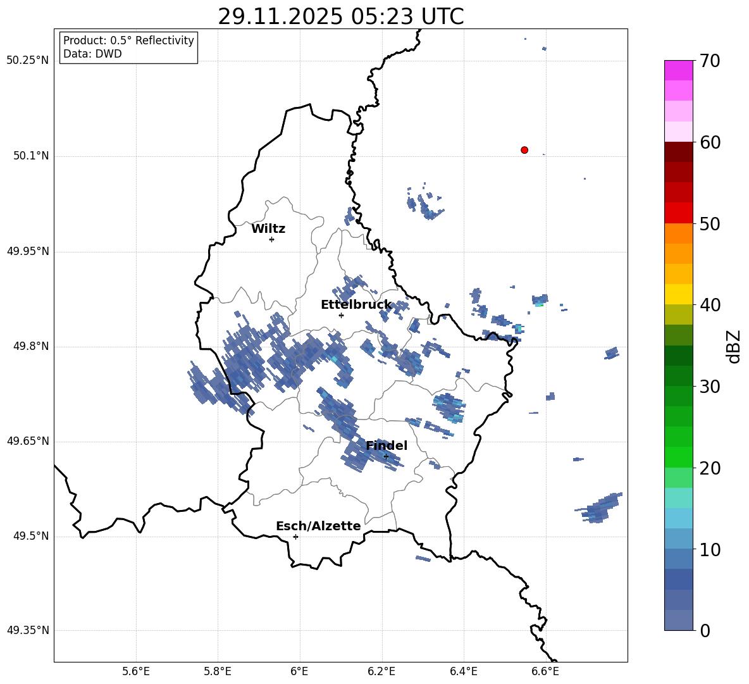749x684 pixels.
Task: Click the dBZ colorbar axis label
Action: (734, 346)
